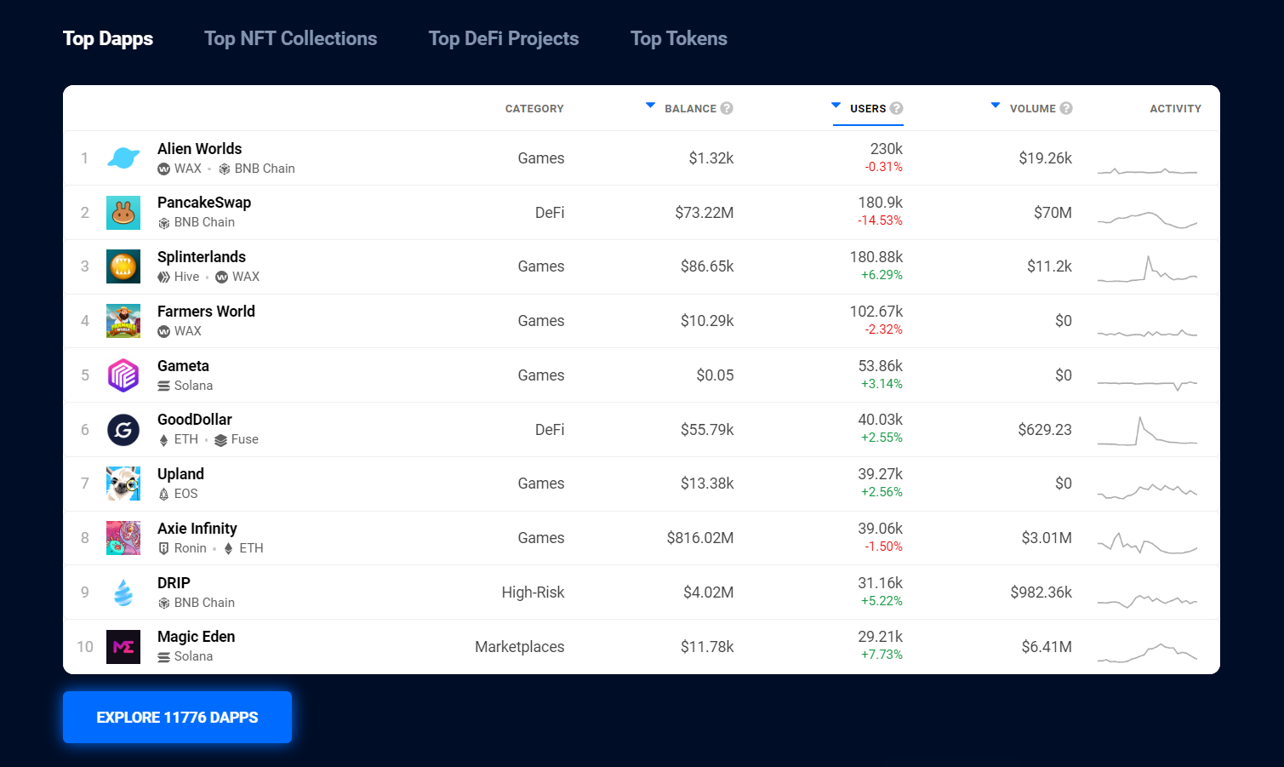Click the Activity column header
The width and height of the screenshot is (1284, 767).
(x=1175, y=109)
